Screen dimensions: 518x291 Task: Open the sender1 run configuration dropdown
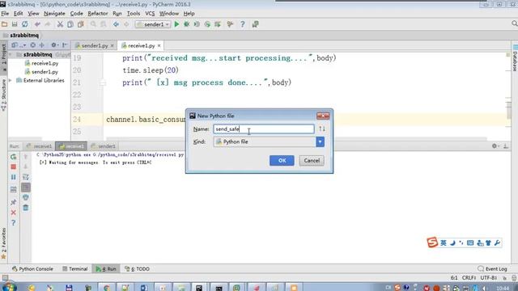(153, 24)
